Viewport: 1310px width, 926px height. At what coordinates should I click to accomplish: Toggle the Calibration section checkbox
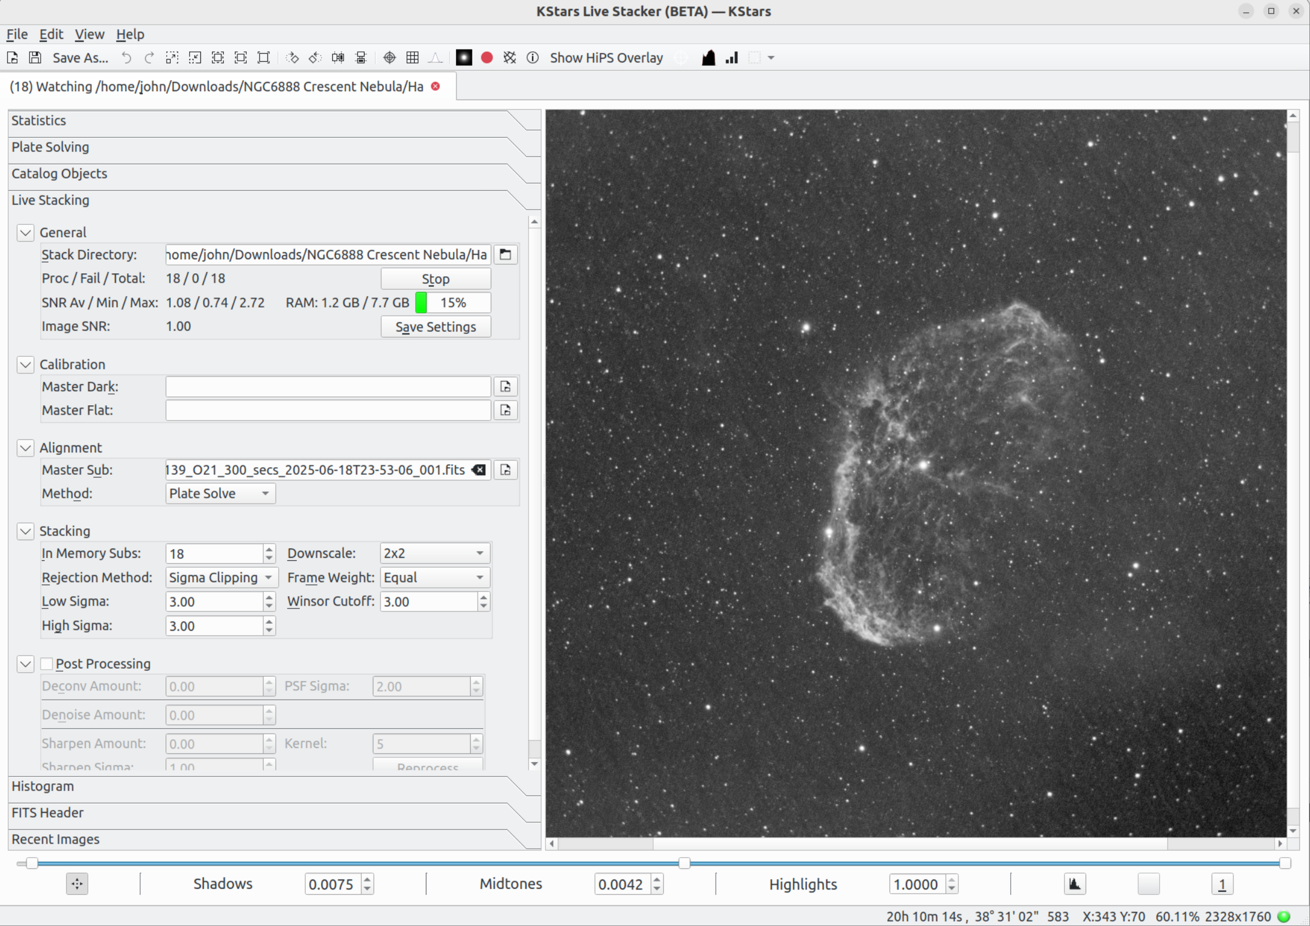point(25,365)
